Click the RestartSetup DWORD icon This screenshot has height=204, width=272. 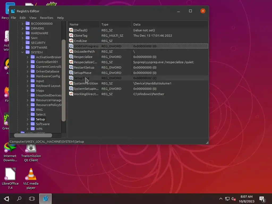tap(71, 67)
